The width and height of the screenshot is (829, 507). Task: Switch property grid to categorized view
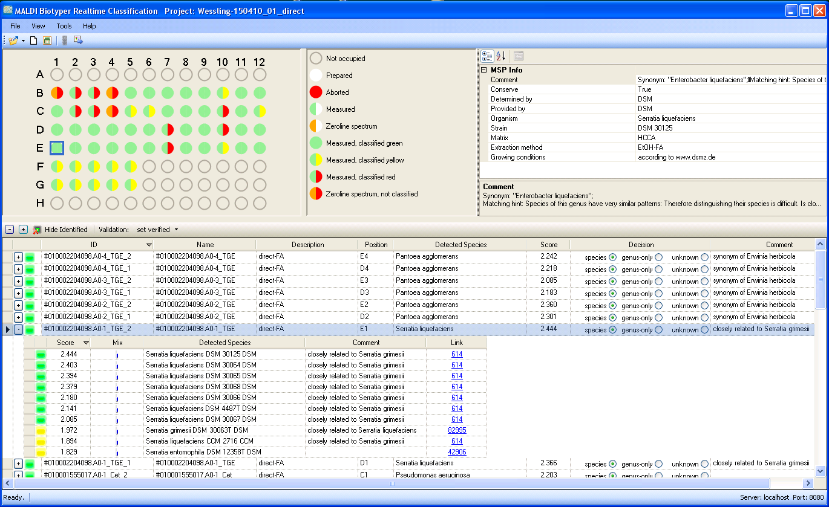tap(487, 56)
